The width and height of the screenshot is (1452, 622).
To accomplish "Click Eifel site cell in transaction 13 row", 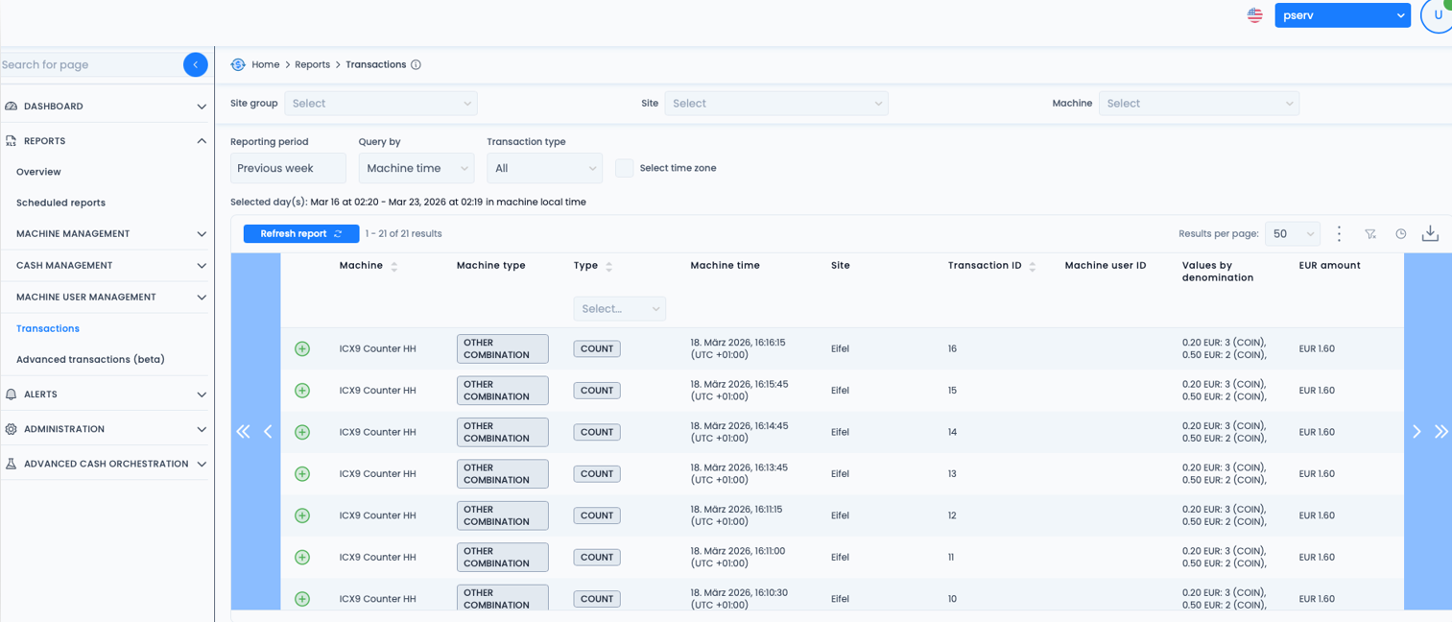I will [x=840, y=474].
